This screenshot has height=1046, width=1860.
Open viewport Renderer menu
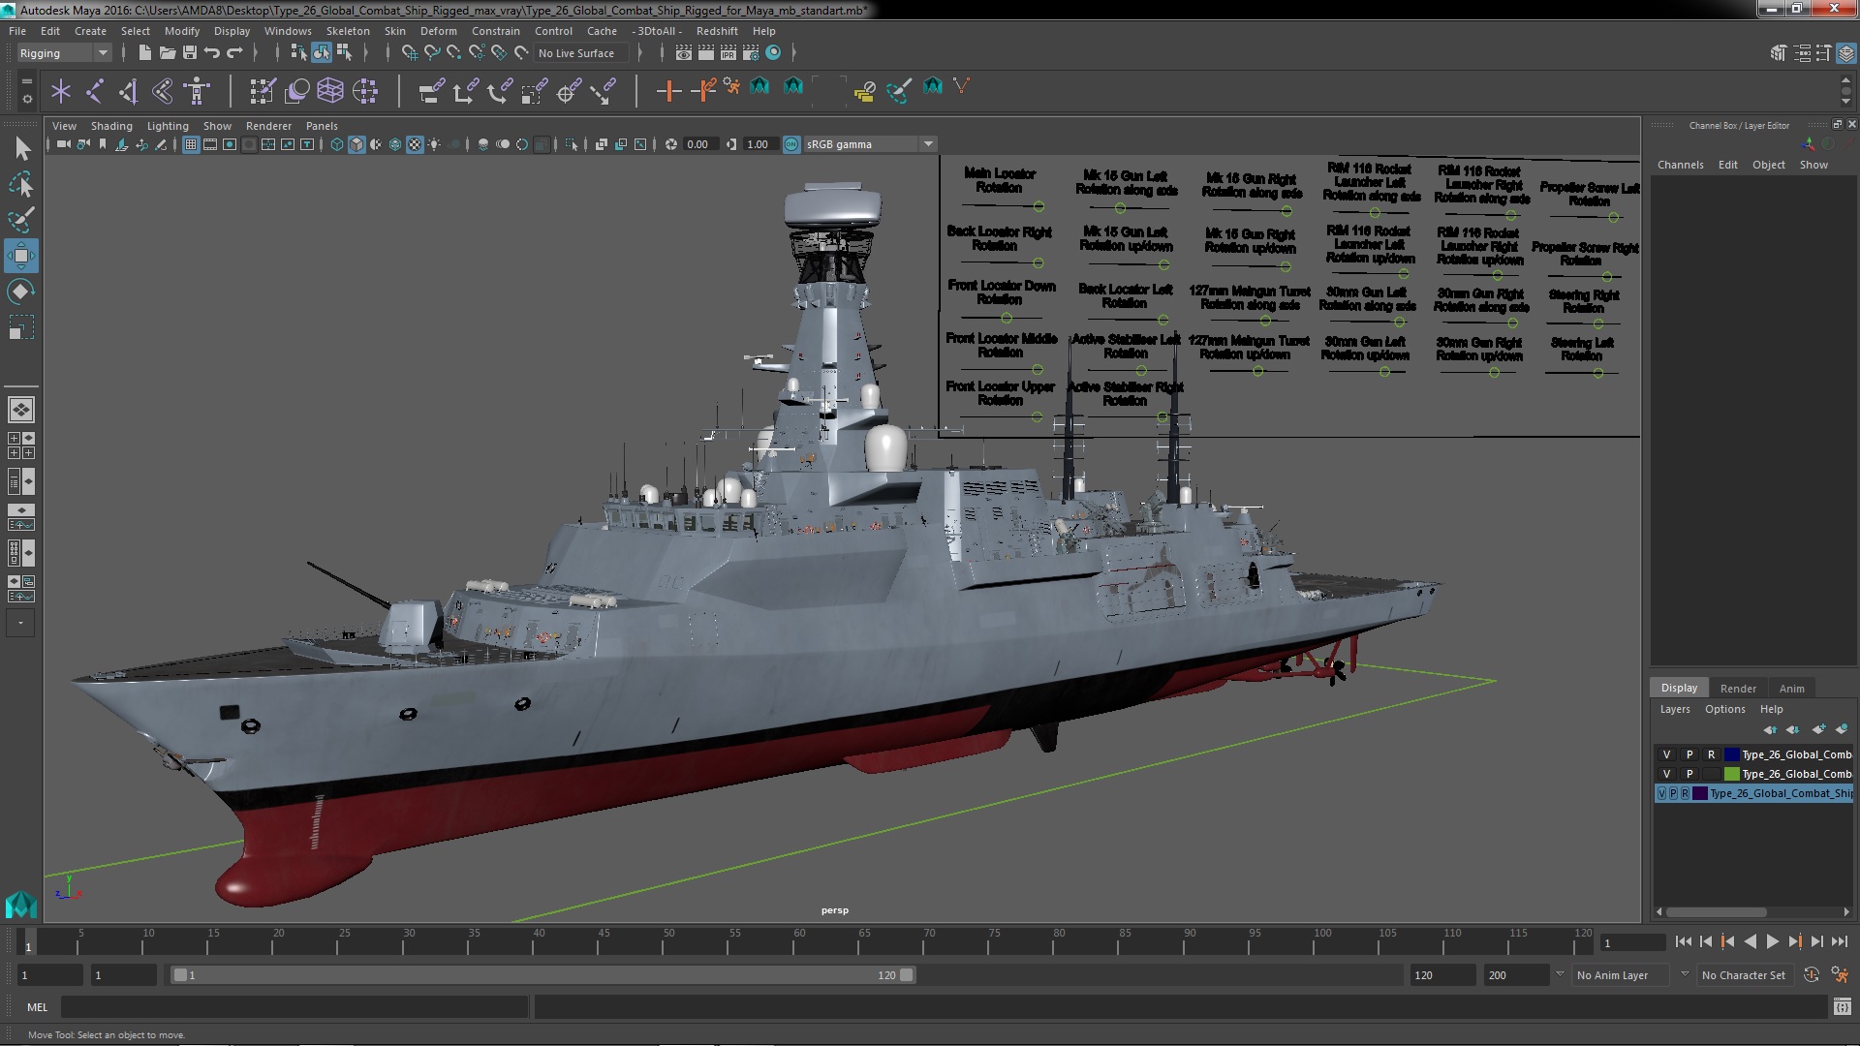tap(268, 126)
